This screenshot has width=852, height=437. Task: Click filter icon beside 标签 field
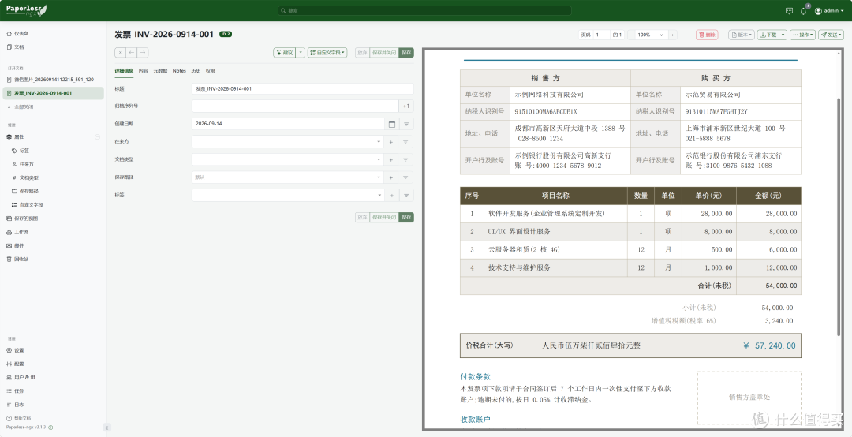point(406,195)
